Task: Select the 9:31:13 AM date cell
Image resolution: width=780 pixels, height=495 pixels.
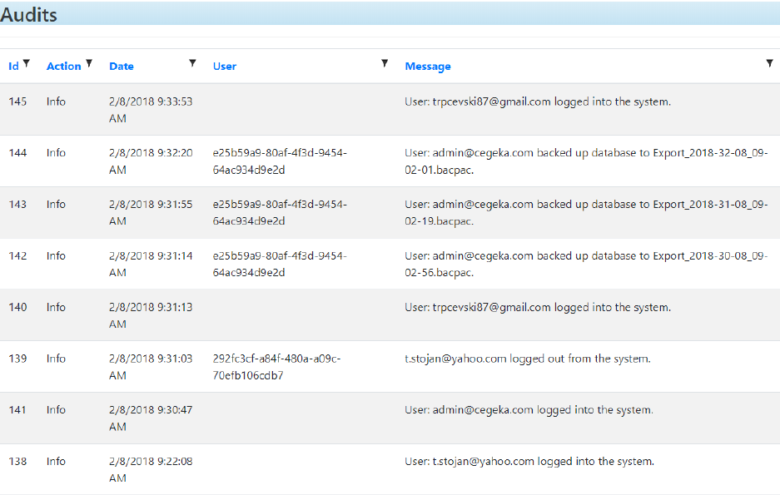Action: [151, 315]
